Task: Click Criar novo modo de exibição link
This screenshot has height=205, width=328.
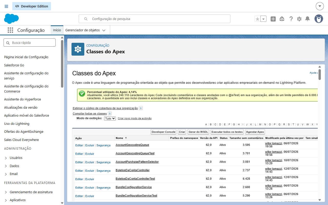Action: [135, 118]
